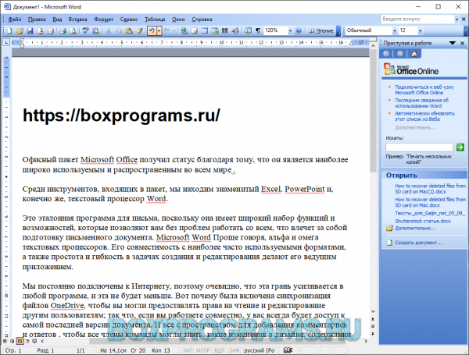
Task: Open recent file Shutterstock статья.docx
Action: (423, 221)
